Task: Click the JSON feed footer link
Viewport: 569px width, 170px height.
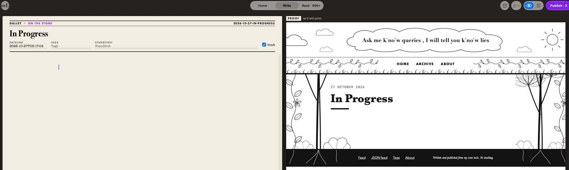Action: pyautogui.click(x=379, y=158)
